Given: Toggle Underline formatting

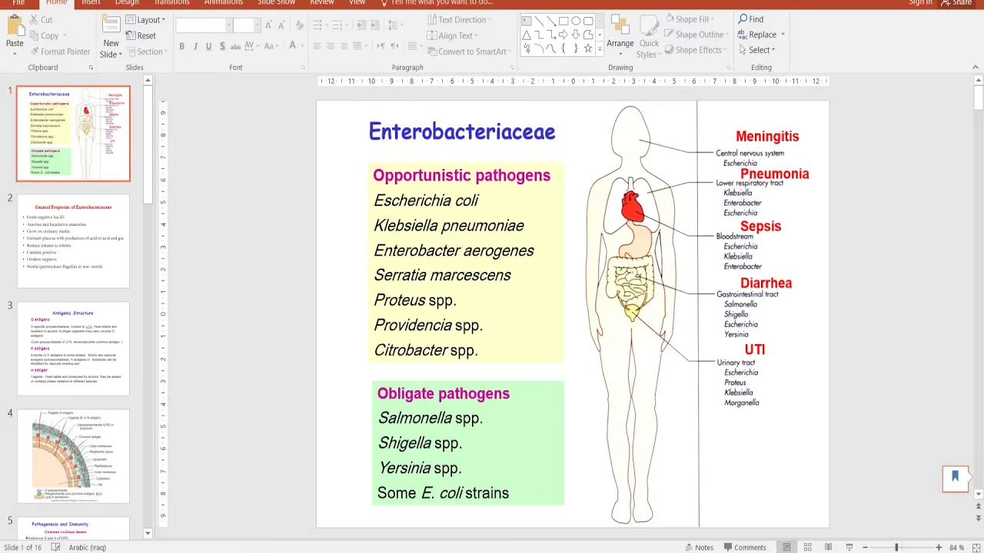Looking at the screenshot, I should point(208,46).
